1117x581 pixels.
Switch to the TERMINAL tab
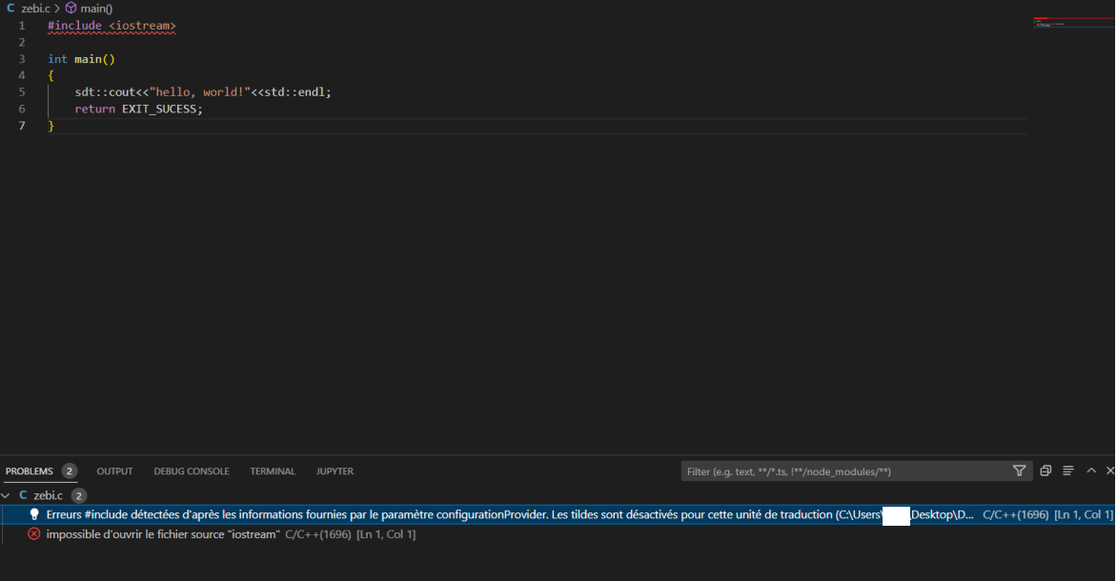point(273,471)
